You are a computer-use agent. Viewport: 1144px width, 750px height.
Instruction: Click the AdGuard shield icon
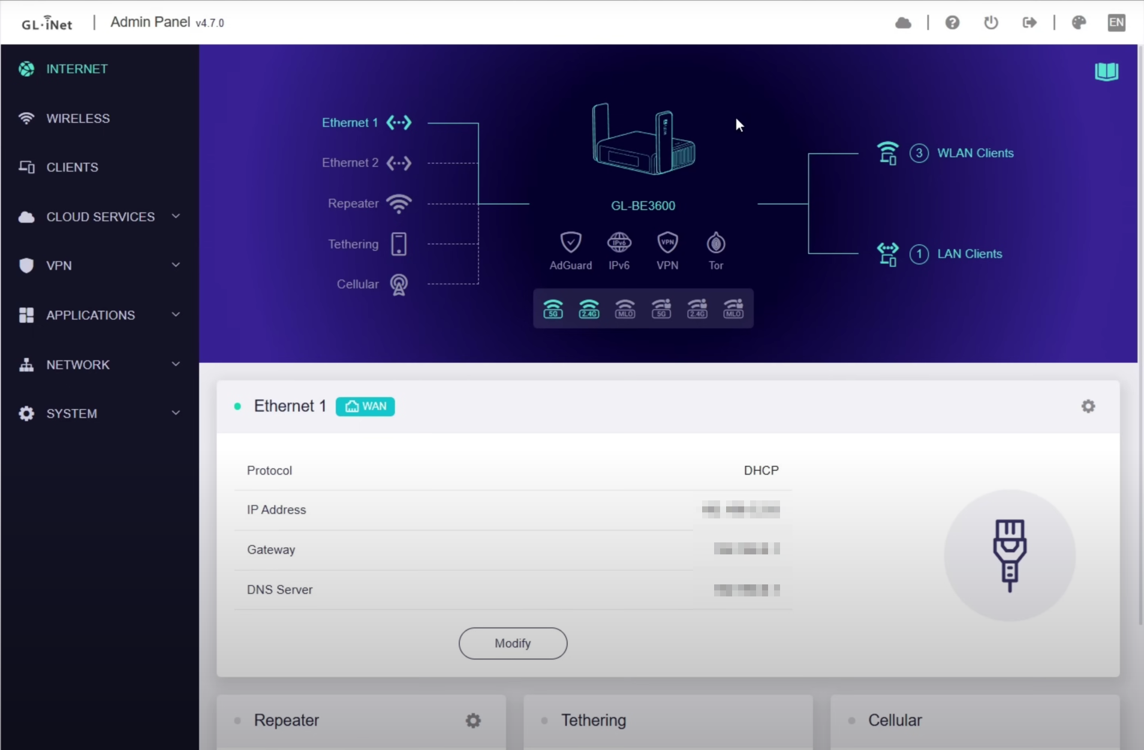[x=571, y=242]
